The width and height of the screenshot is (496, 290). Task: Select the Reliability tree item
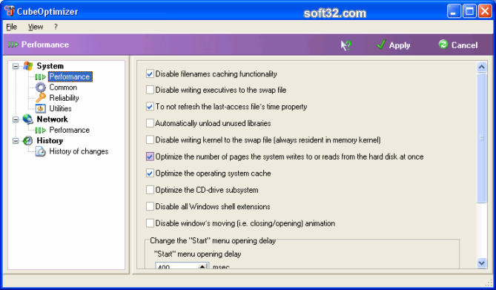pyautogui.click(x=64, y=98)
